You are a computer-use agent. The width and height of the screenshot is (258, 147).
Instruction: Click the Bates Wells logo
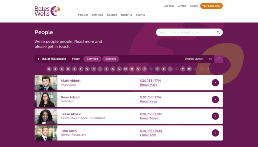[47, 11]
